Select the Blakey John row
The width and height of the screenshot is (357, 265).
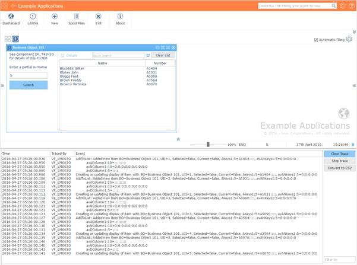tap(117, 72)
